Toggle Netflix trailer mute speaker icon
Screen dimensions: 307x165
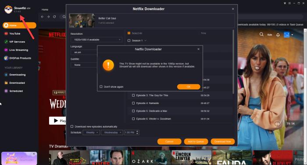[x=277, y=124]
